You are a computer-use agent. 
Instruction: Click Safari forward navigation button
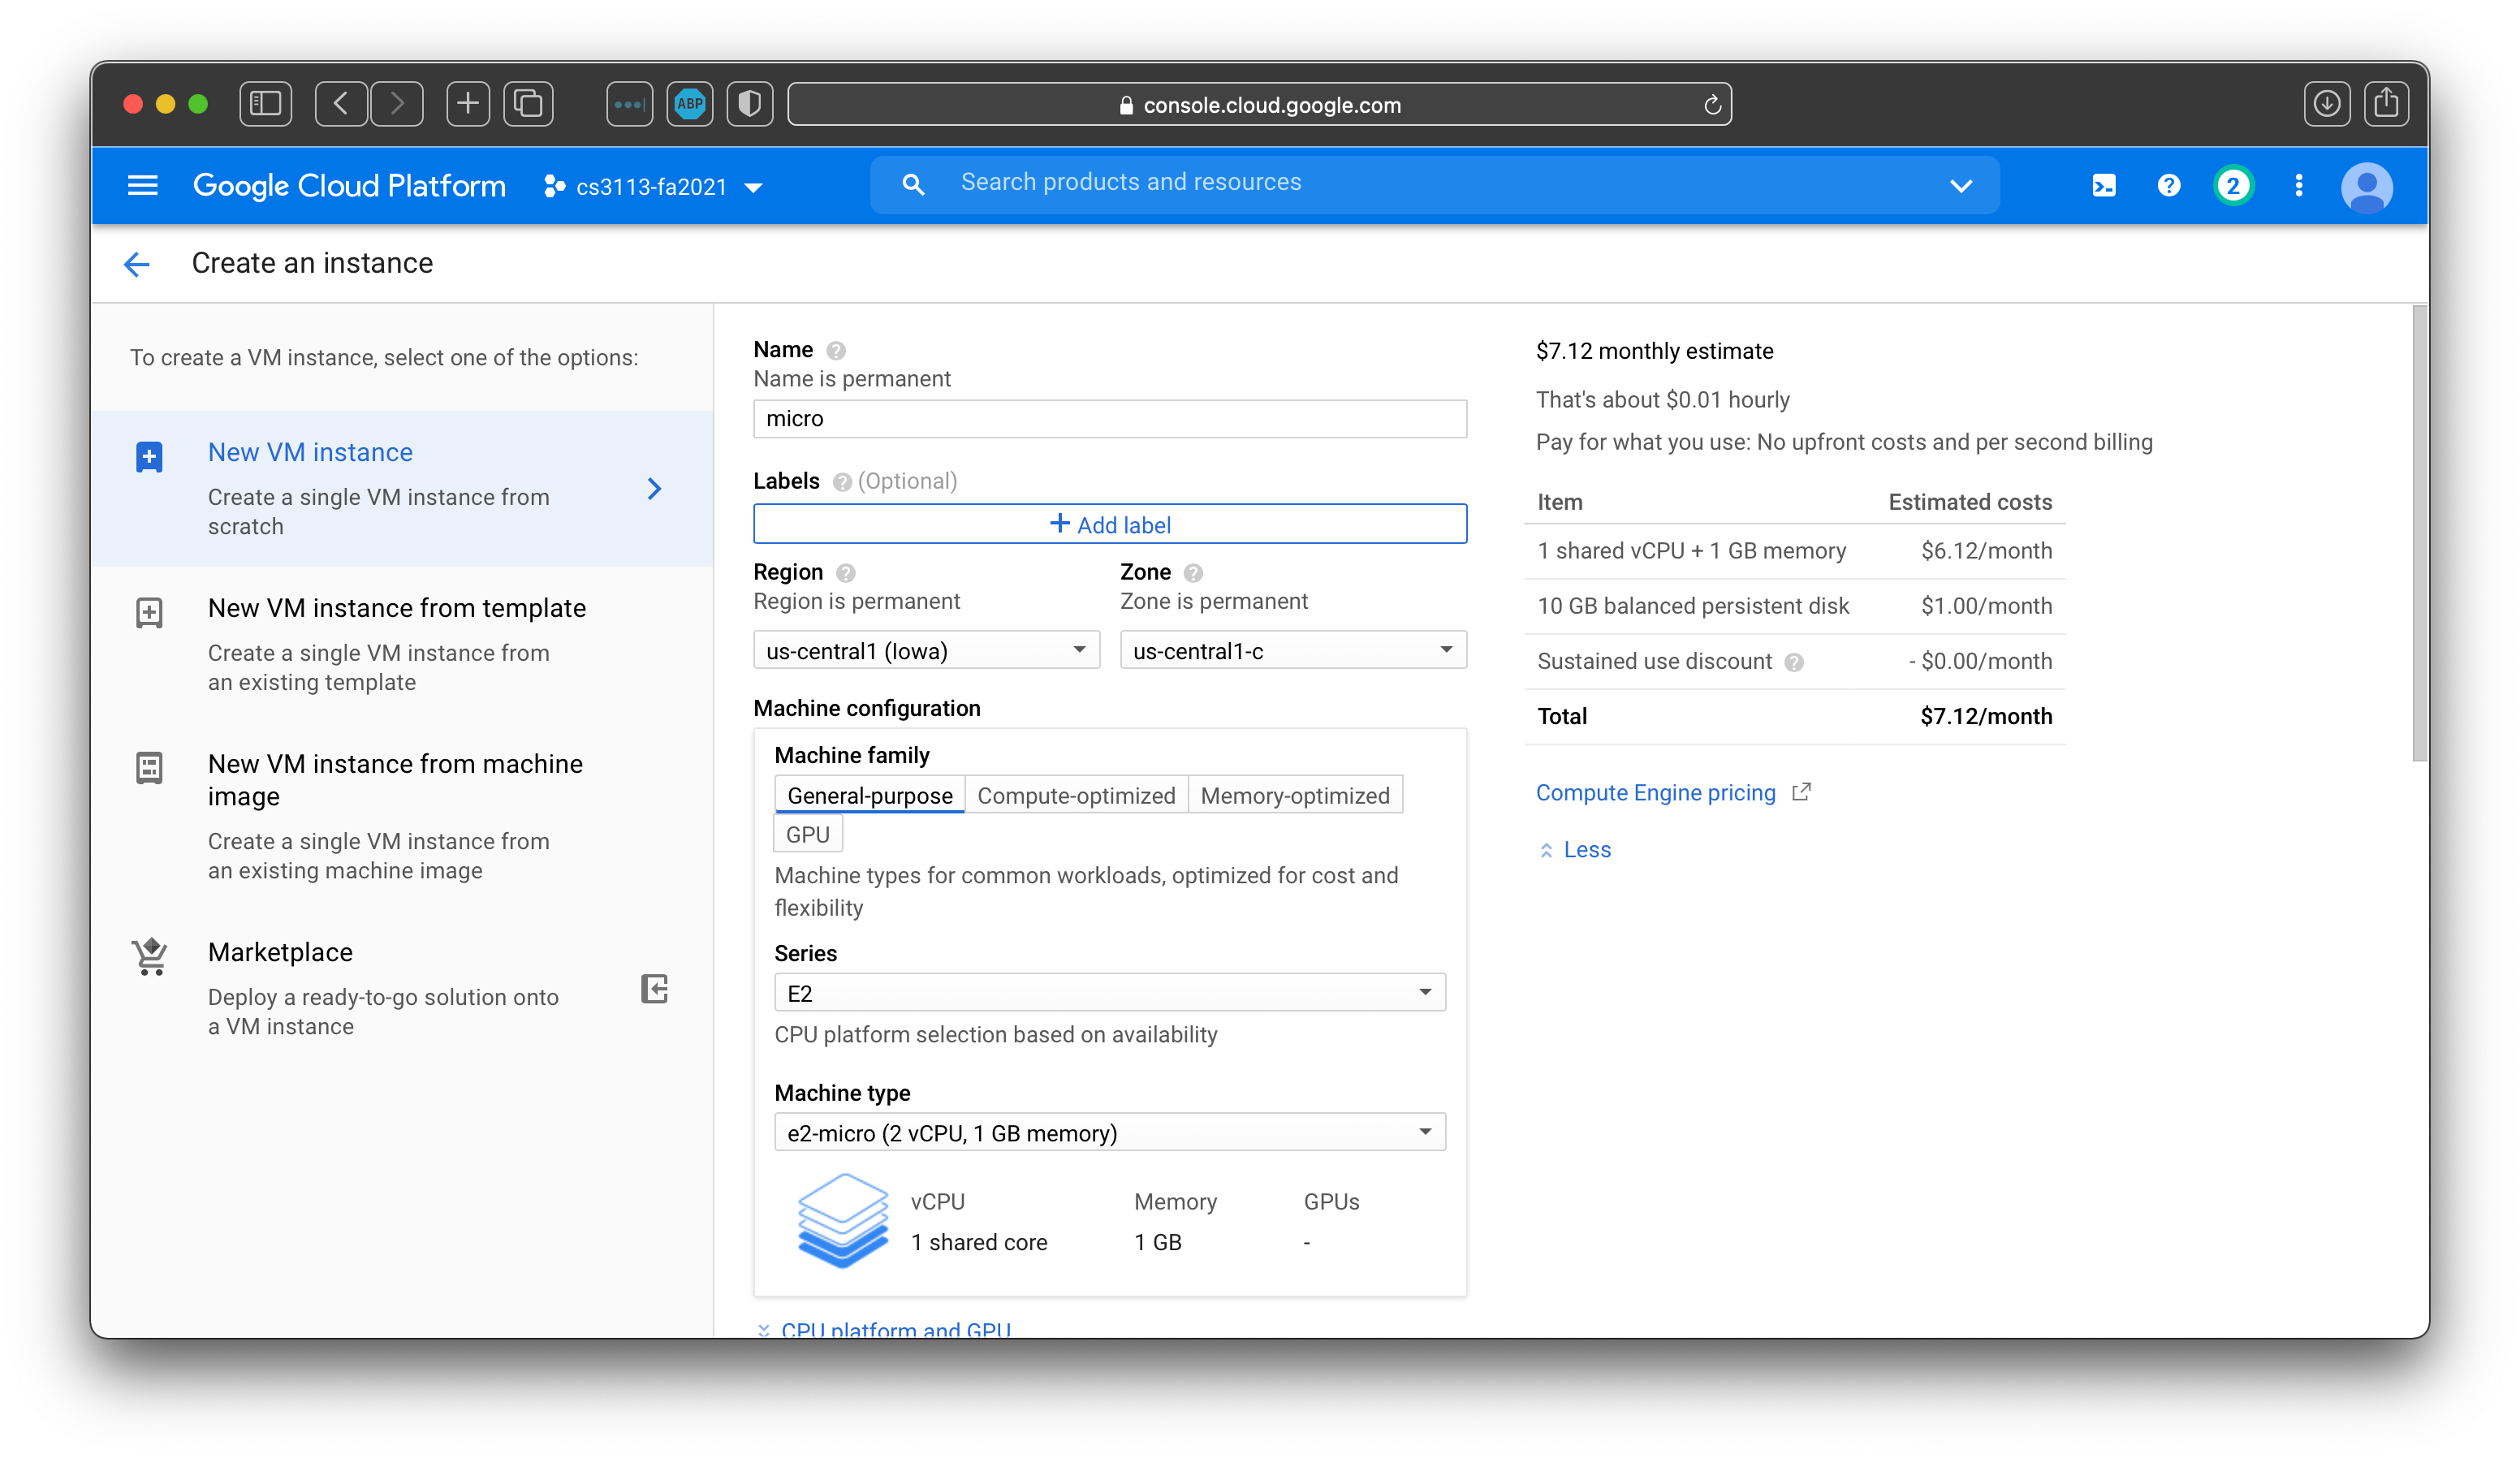(x=397, y=104)
